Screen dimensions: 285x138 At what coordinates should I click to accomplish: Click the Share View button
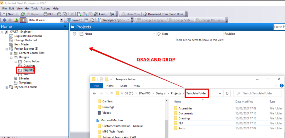coord(131,14)
